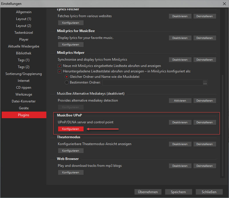Click the plugin list vertical scrollbar
This screenshot has width=229, height=198.
pos(222,126)
